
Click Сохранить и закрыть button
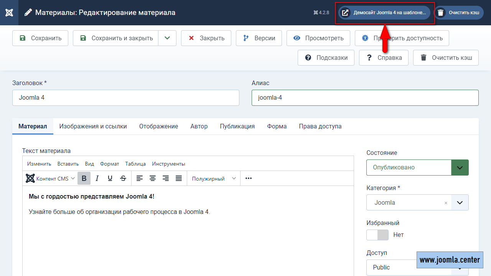(x=115, y=38)
